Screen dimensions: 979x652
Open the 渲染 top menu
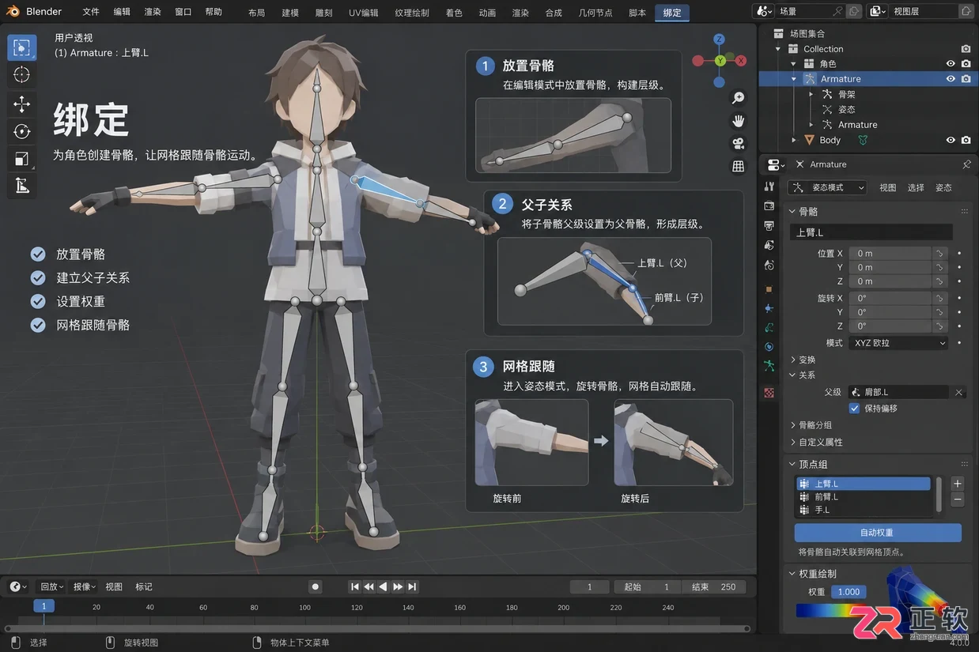coord(153,12)
